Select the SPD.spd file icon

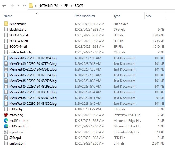(x=6, y=138)
